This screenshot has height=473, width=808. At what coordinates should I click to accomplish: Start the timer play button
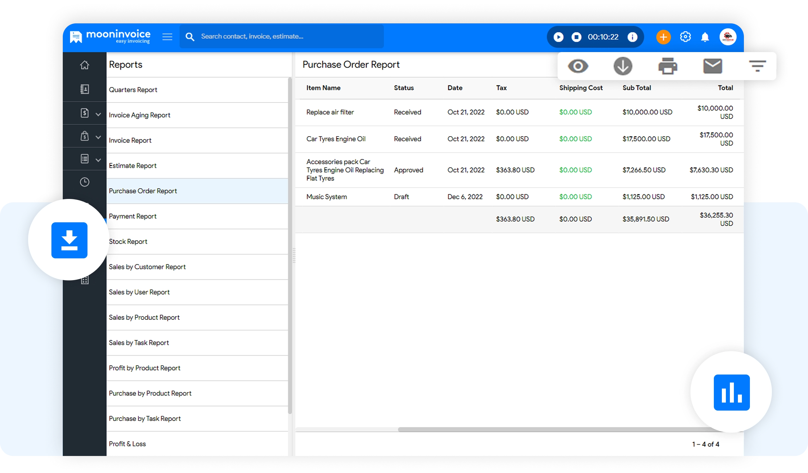(x=559, y=37)
